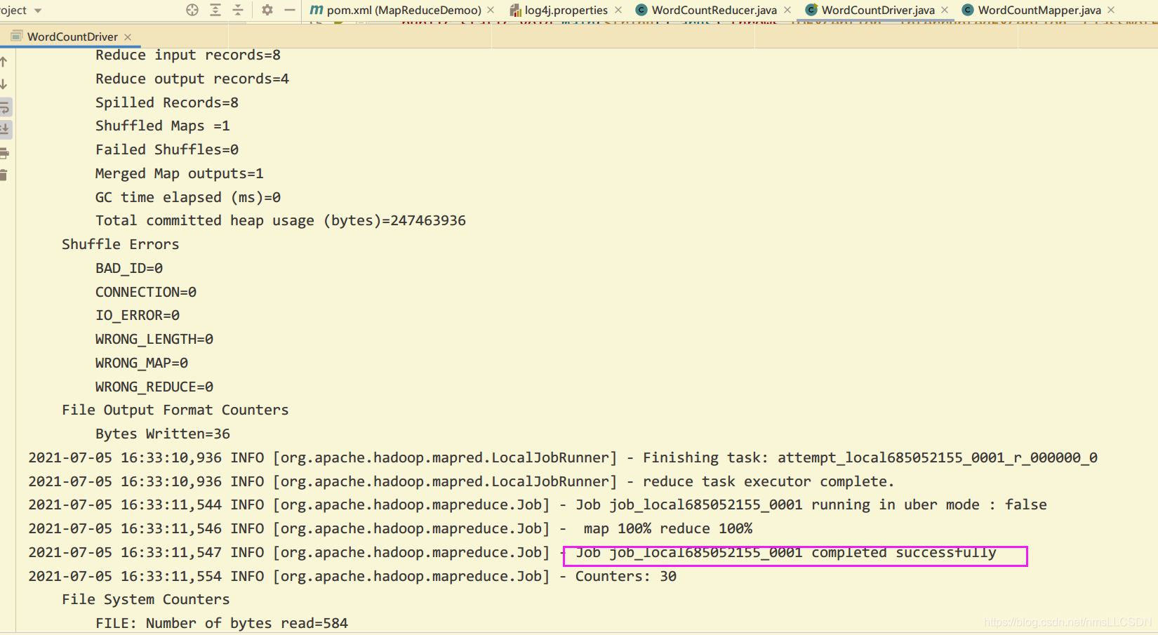The width and height of the screenshot is (1158, 635).
Task: Click the run config icon beside WordCountDriver
Action: pyautogui.click(x=17, y=36)
